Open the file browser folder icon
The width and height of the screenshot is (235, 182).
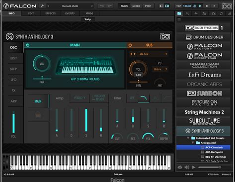pyautogui.click(x=179, y=13)
